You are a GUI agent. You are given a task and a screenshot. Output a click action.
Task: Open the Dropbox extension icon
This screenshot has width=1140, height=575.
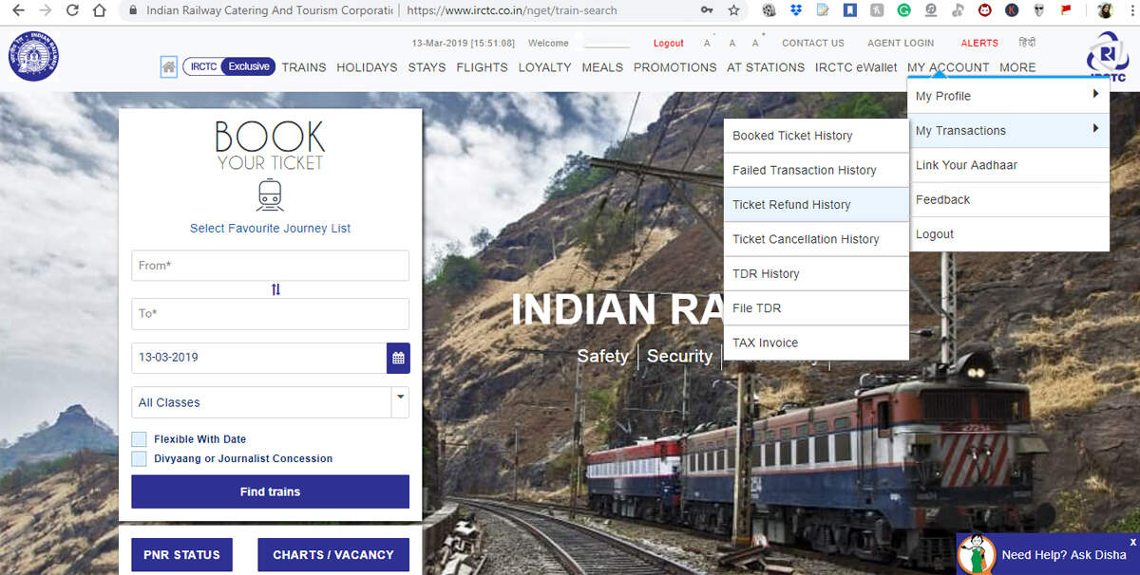795,10
